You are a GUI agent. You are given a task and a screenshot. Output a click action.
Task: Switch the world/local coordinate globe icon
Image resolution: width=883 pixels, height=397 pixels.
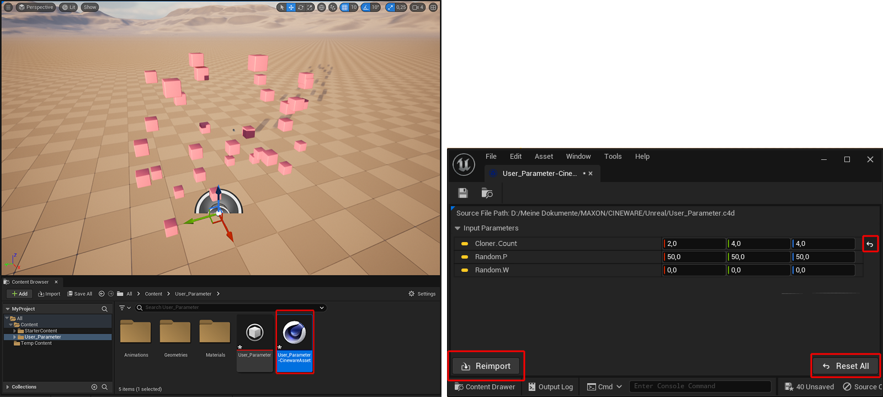pos(322,7)
